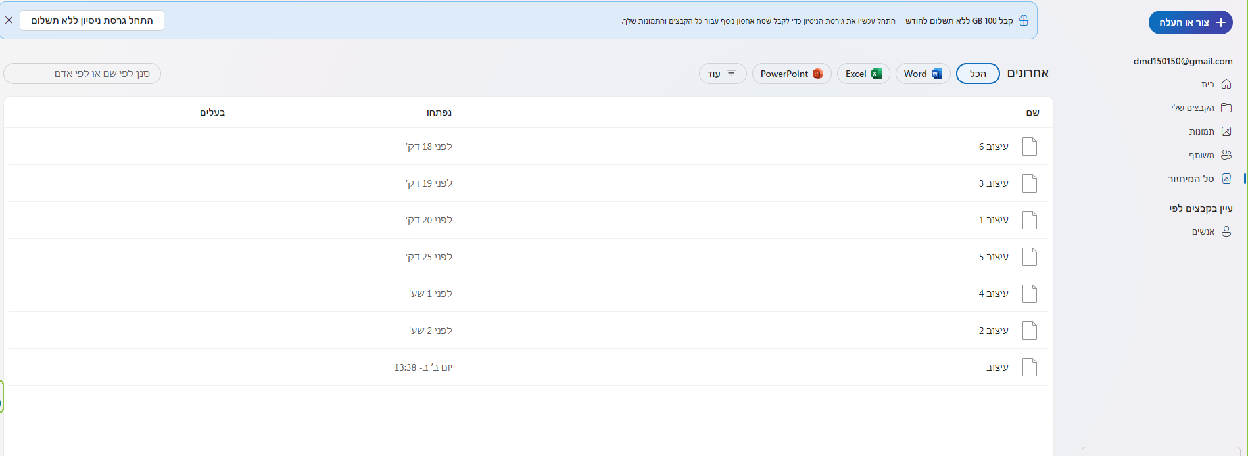Click the Photos icon in the sidebar
Image resolution: width=1248 pixels, height=456 pixels.
[x=1226, y=131]
